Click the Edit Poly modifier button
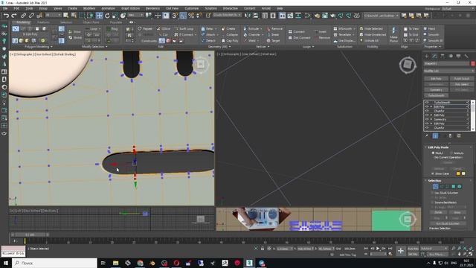This screenshot has width=476, height=268. point(436,79)
